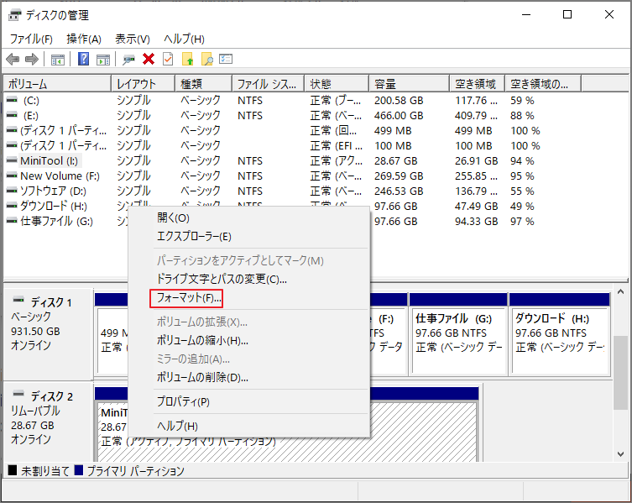632x503 pixels.
Task: Click the black 未割り当て legend swatch
Action: click(13, 470)
